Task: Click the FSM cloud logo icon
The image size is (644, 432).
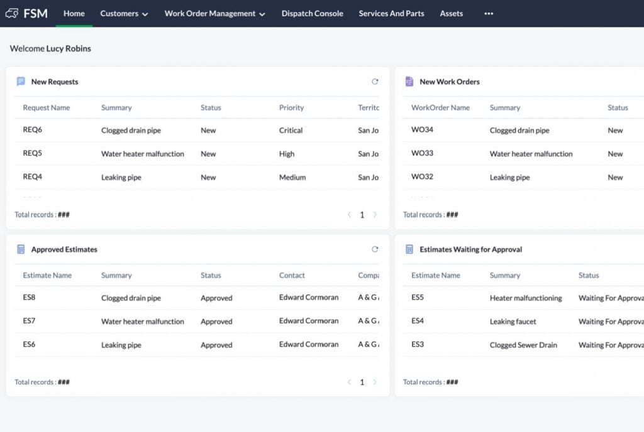Action: tap(12, 14)
